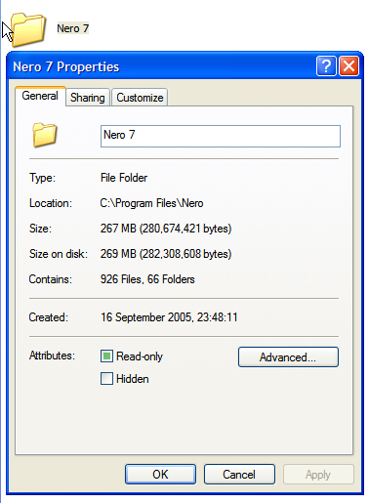Viewport: 369px width, 503px height.
Task: Click the 'Attributes:' label
Action: click(x=52, y=356)
